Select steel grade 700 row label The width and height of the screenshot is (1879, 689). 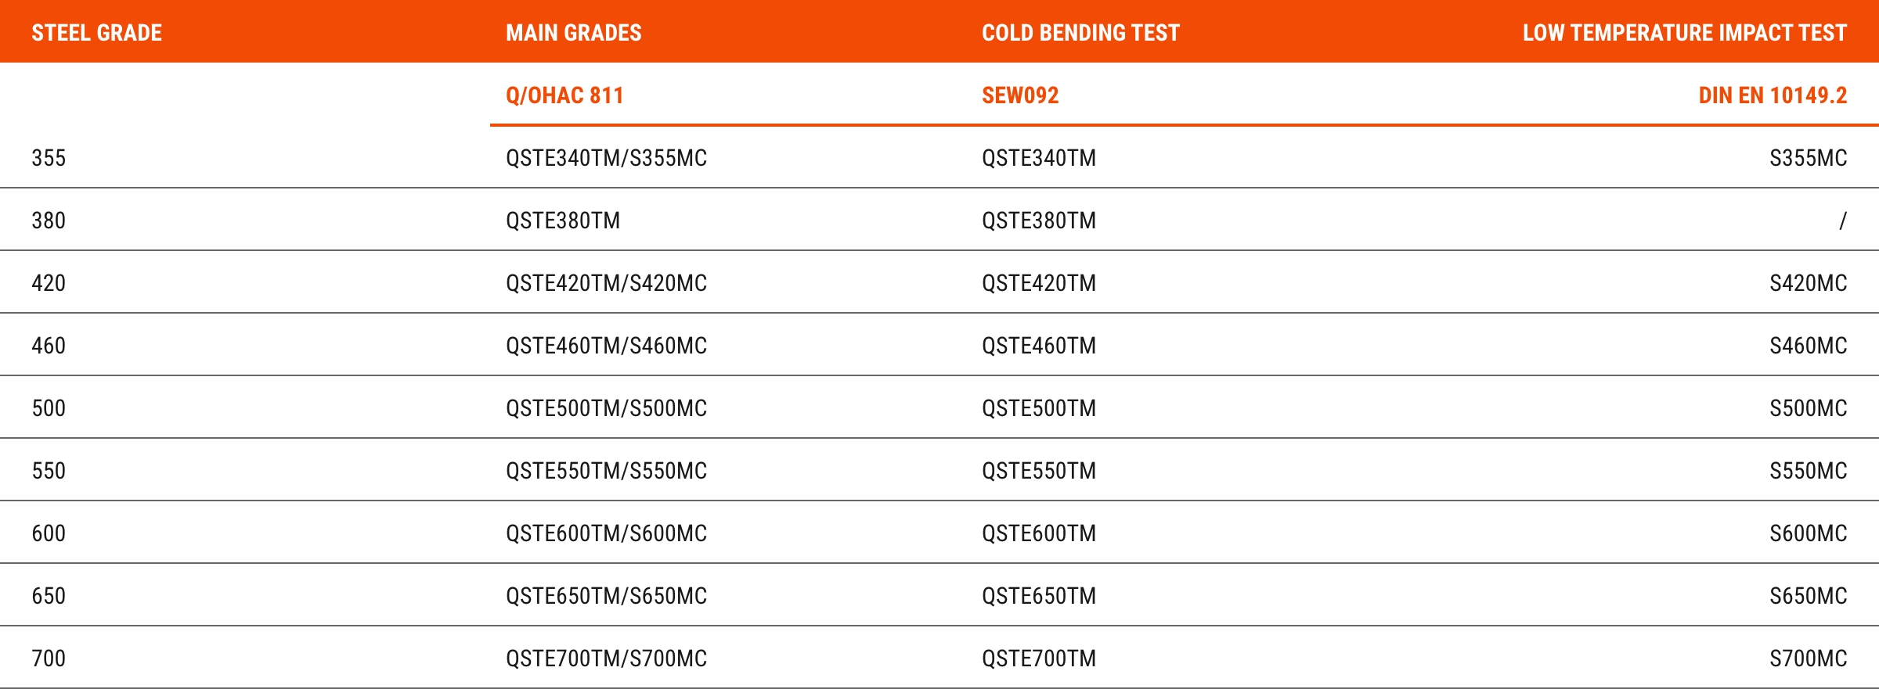coord(49,658)
